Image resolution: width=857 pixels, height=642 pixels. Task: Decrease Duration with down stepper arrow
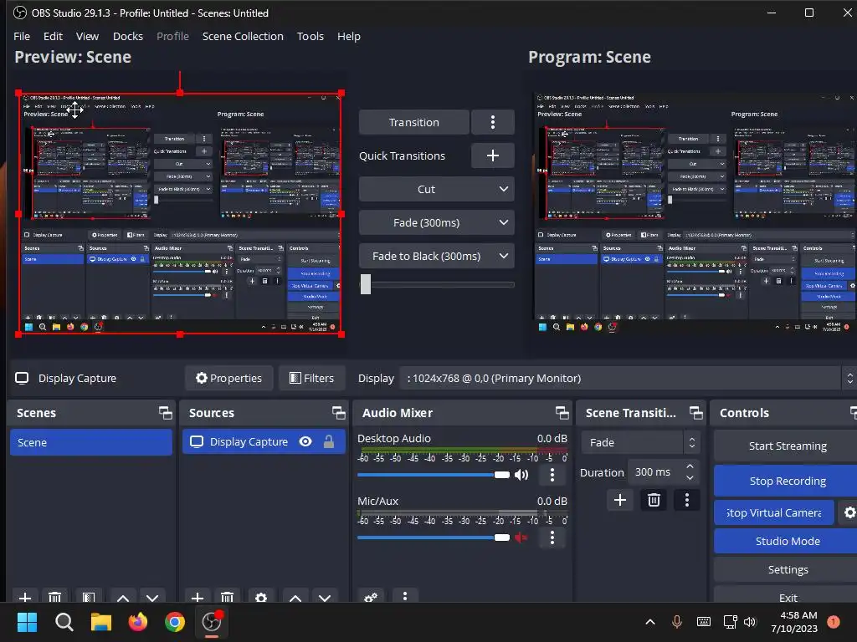(690, 478)
